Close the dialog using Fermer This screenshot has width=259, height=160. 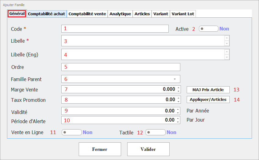(x=99, y=149)
